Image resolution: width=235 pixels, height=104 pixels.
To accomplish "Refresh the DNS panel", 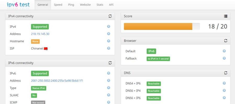I will [226, 73].
